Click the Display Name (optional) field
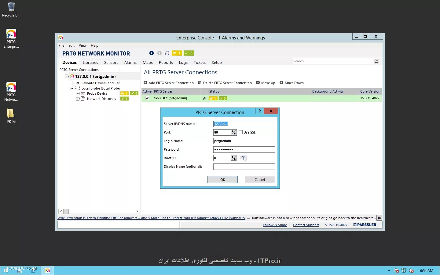Viewport: 440px width, 275px height. pyautogui.click(x=244, y=167)
